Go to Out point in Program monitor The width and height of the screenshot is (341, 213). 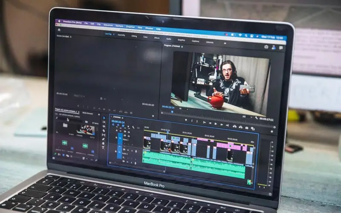(x=227, y=125)
